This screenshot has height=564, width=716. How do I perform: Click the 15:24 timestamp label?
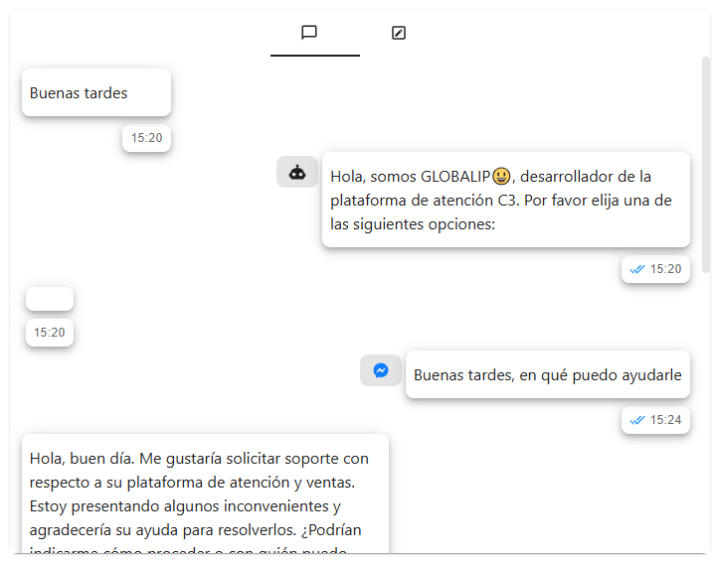(665, 420)
